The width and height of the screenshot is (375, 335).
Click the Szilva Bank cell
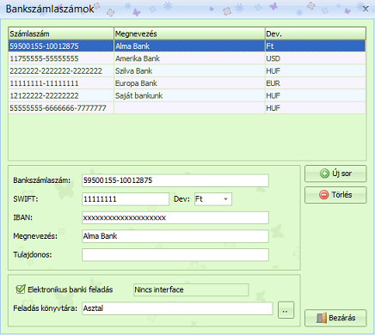coord(189,71)
